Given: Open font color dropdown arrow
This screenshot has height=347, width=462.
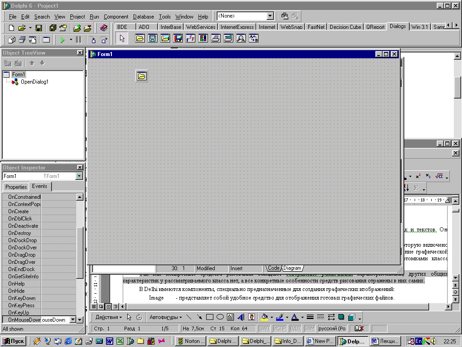Looking at the screenshot, I should [x=302, y=318].
